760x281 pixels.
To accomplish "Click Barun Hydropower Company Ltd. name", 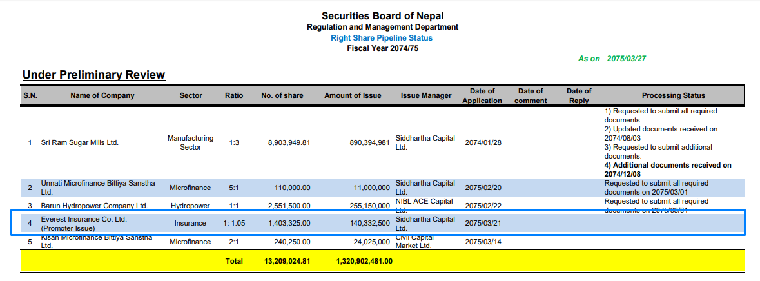I will (95, 206).
